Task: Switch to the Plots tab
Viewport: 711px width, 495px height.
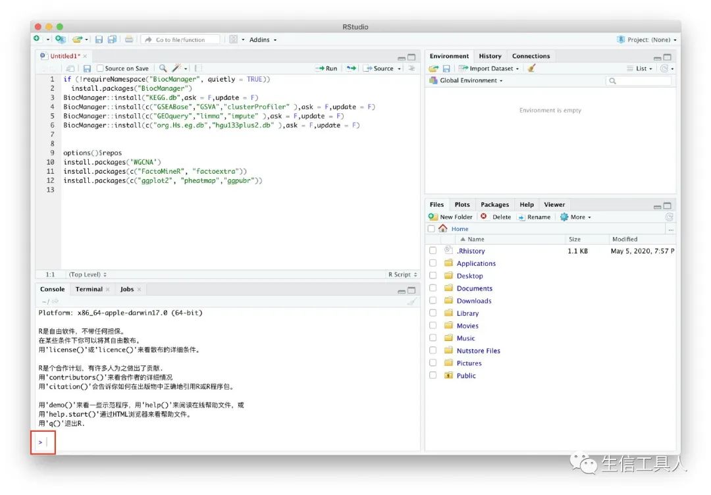Action: 462,205
